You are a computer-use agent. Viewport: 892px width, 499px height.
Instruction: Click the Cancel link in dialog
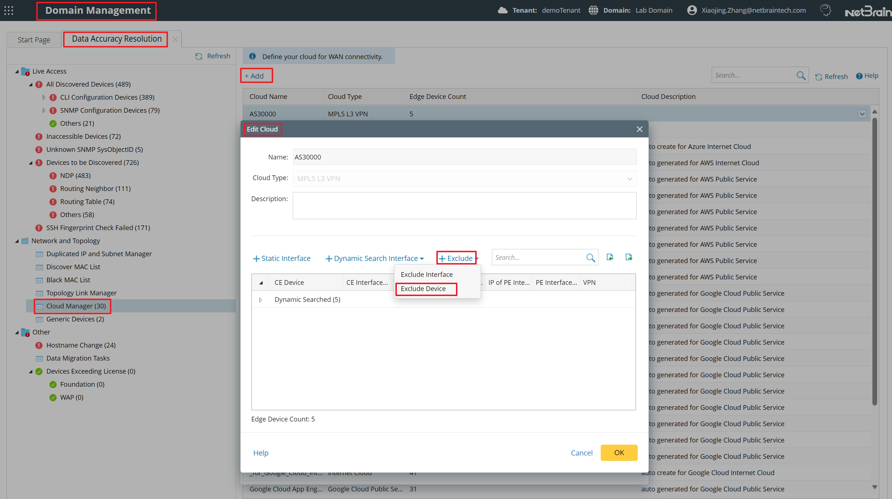coord(581,453)
